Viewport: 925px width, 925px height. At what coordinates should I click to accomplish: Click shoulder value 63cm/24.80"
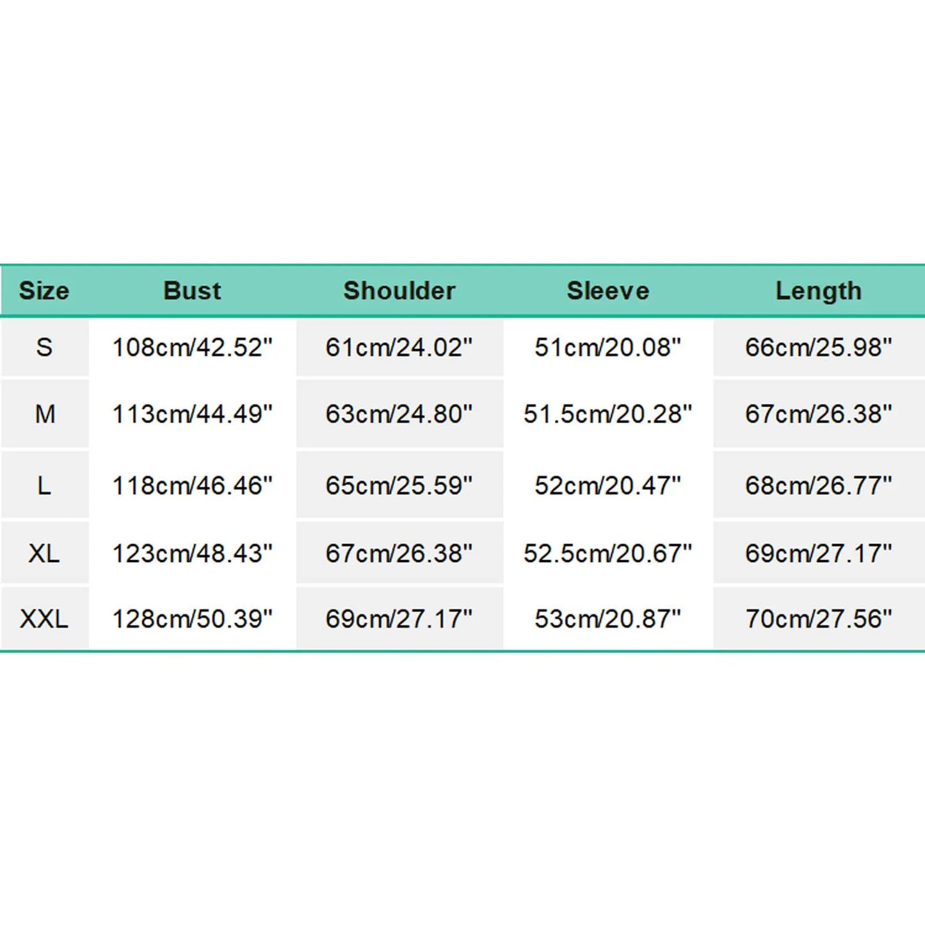399,414
